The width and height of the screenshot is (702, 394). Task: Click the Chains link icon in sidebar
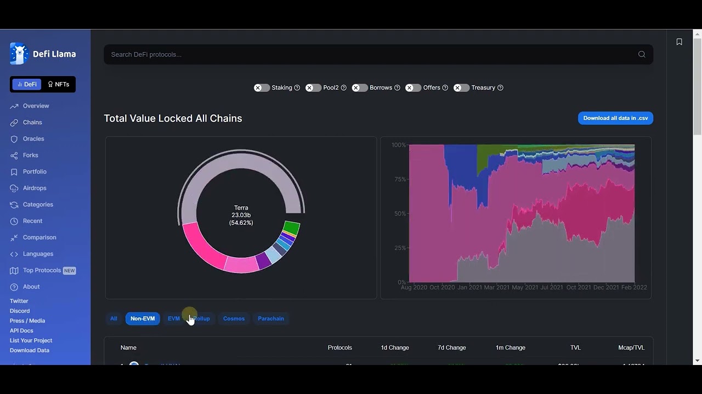(x=14, y=123)
